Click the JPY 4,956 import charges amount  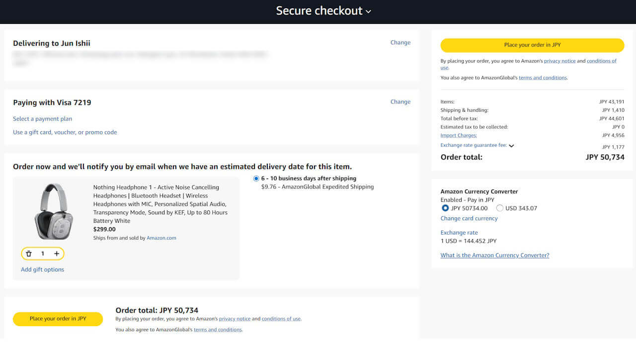click(613, 135)
